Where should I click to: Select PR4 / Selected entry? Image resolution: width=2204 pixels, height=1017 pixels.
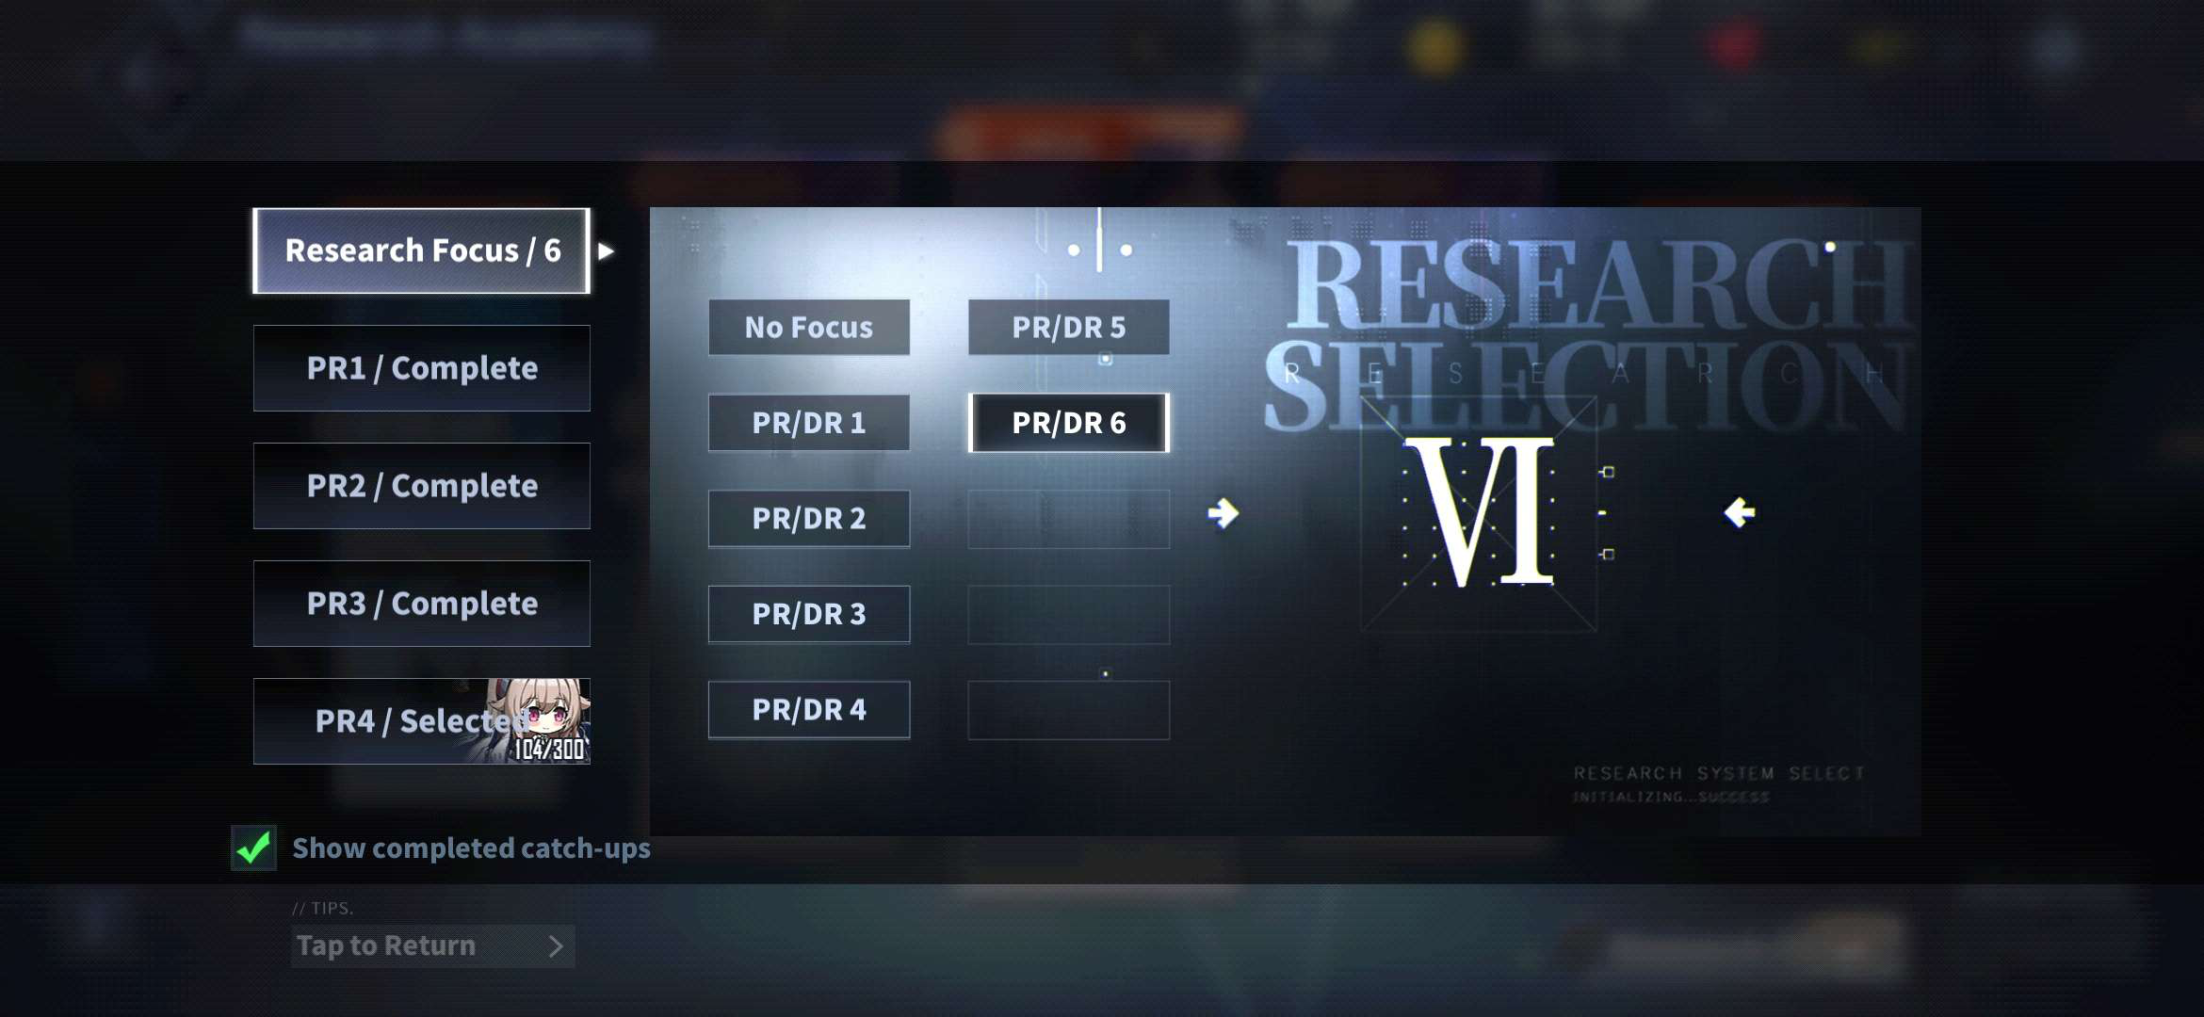pos(422,720)
